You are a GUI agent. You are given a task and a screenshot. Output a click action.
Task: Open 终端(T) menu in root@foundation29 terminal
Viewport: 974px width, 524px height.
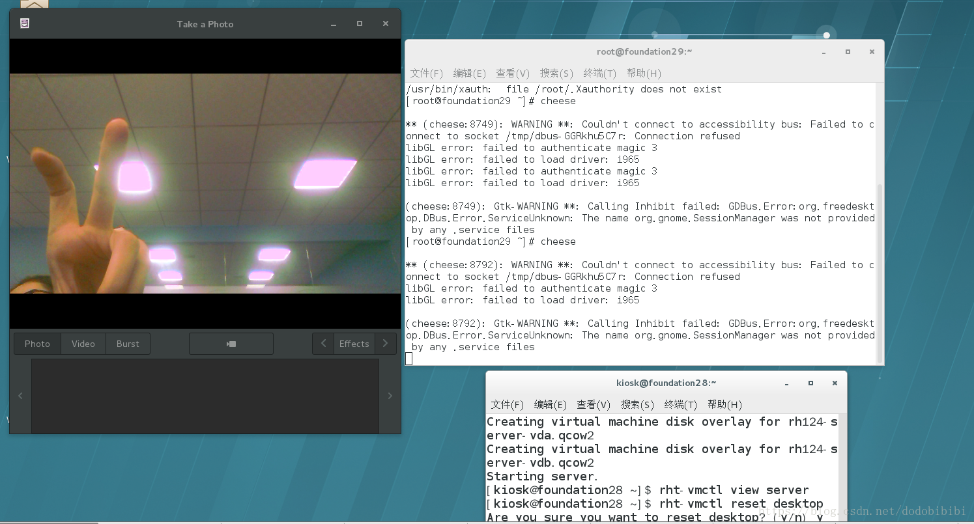click(x=600, y=73)
